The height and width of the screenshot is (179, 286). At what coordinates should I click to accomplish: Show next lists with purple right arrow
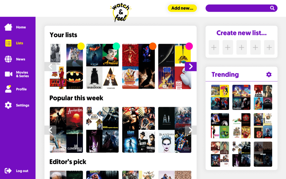(190, 67)
